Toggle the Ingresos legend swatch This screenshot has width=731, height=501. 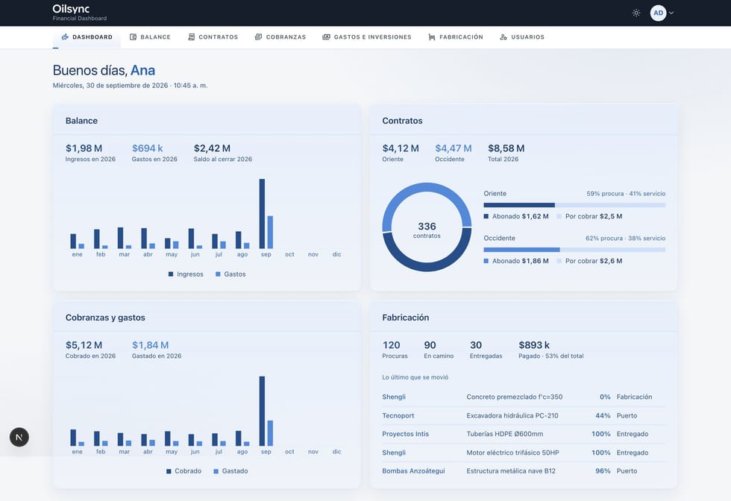(171, 274)
